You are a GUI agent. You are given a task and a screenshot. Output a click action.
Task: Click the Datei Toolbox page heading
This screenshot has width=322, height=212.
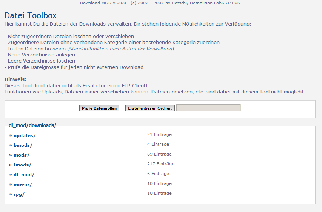(31, 16)
